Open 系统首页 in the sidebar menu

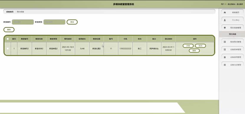pos(232,12)
